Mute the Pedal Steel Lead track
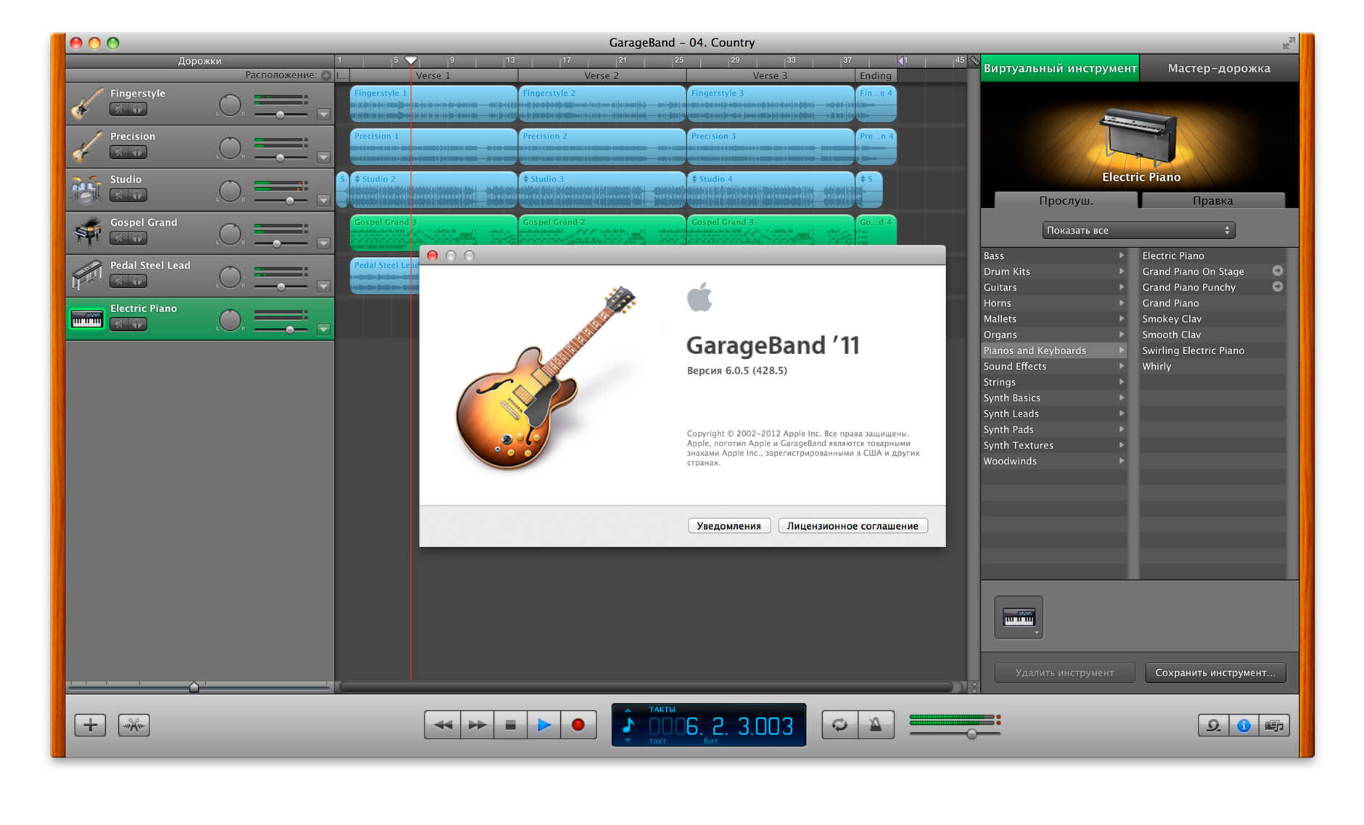 coord(119,282)
